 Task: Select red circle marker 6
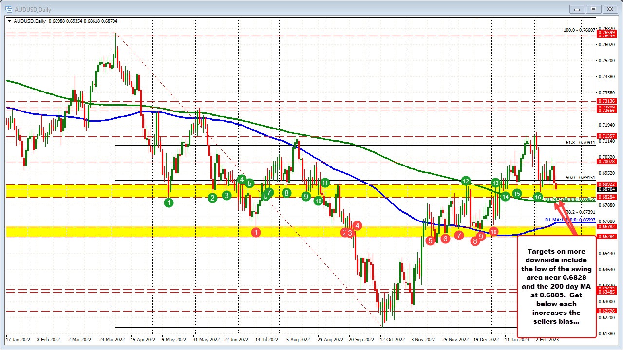[445, 239]
